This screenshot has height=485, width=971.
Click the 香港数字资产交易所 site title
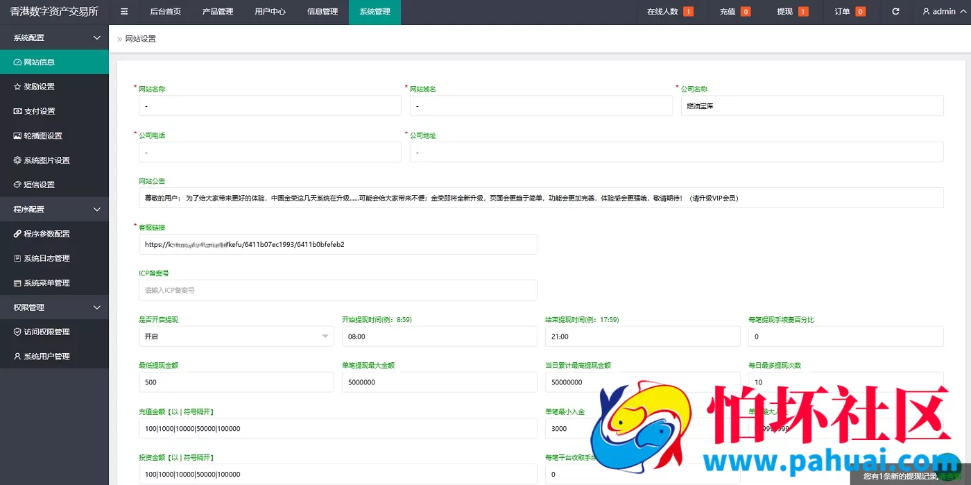pos(54,12)
